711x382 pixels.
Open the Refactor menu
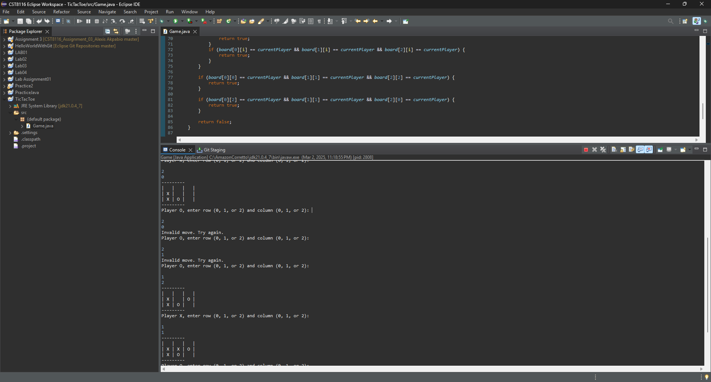point(61,12)
